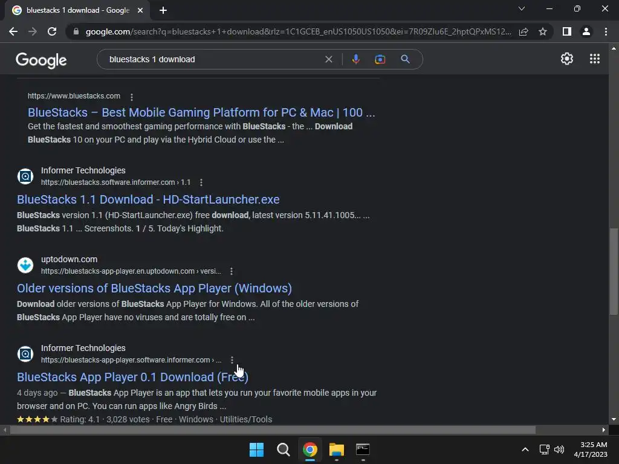Click horizontal scroll right arrow
The width and height of the screenshot is (619, 464).
(x=604, y=430)
